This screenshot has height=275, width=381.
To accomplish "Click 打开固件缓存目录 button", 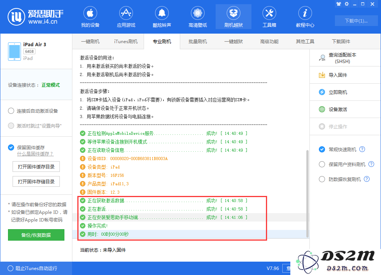I will [36, 167].
